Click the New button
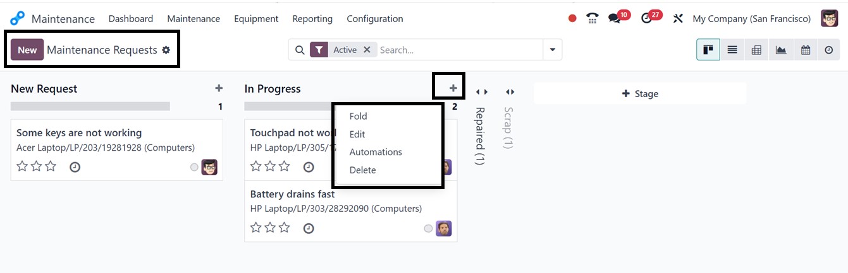The width and height of the screenshot is (848, 273). [x=27, y=50]
